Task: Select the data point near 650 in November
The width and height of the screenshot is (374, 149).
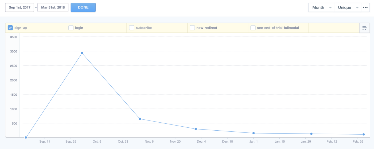Action: tap(140, 119)
